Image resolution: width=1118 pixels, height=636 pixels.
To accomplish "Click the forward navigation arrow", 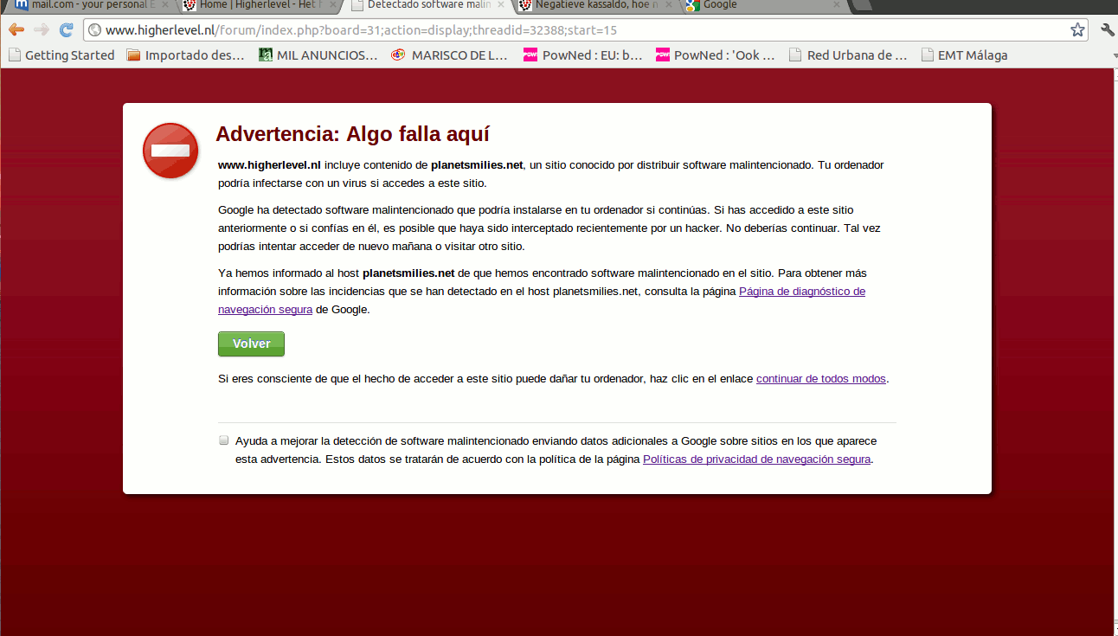I will pos(41,30).
